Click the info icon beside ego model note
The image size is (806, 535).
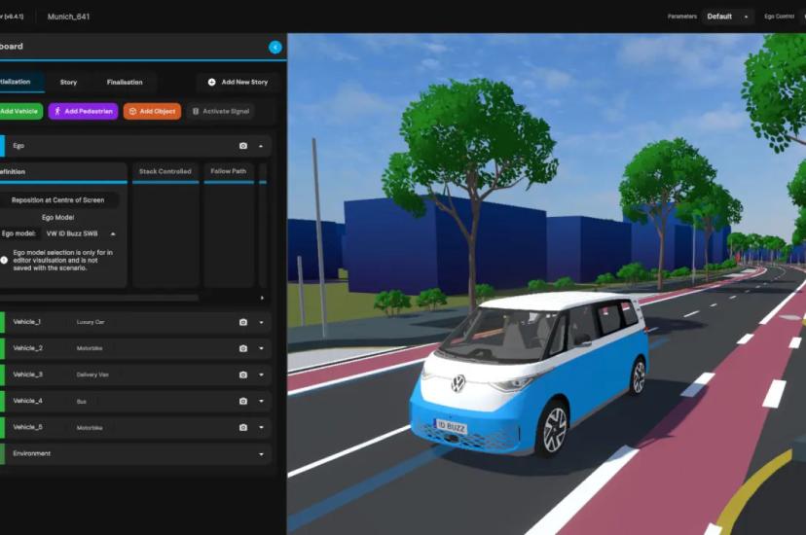[x=4, y=261]
